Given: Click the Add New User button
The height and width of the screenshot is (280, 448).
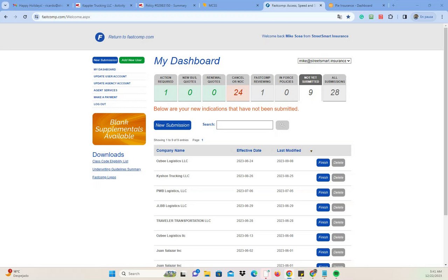Looking at the screenshot, I should pos(132,60).
